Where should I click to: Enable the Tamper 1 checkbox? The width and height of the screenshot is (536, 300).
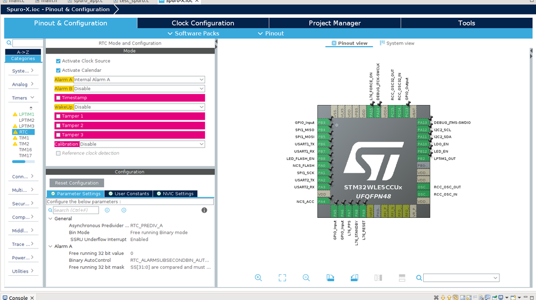point(58,116)
